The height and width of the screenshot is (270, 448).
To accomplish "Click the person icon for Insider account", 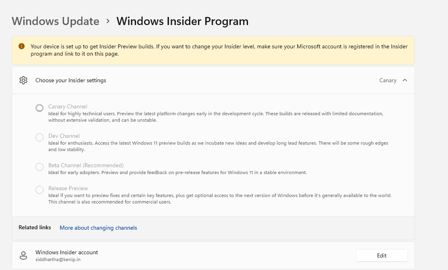I will (x=23, y=256).
